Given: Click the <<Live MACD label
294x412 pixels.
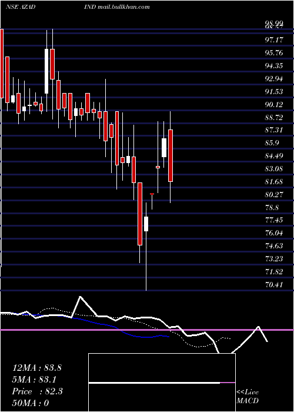Looking at the screenshot, I should [x=248, y=397].
